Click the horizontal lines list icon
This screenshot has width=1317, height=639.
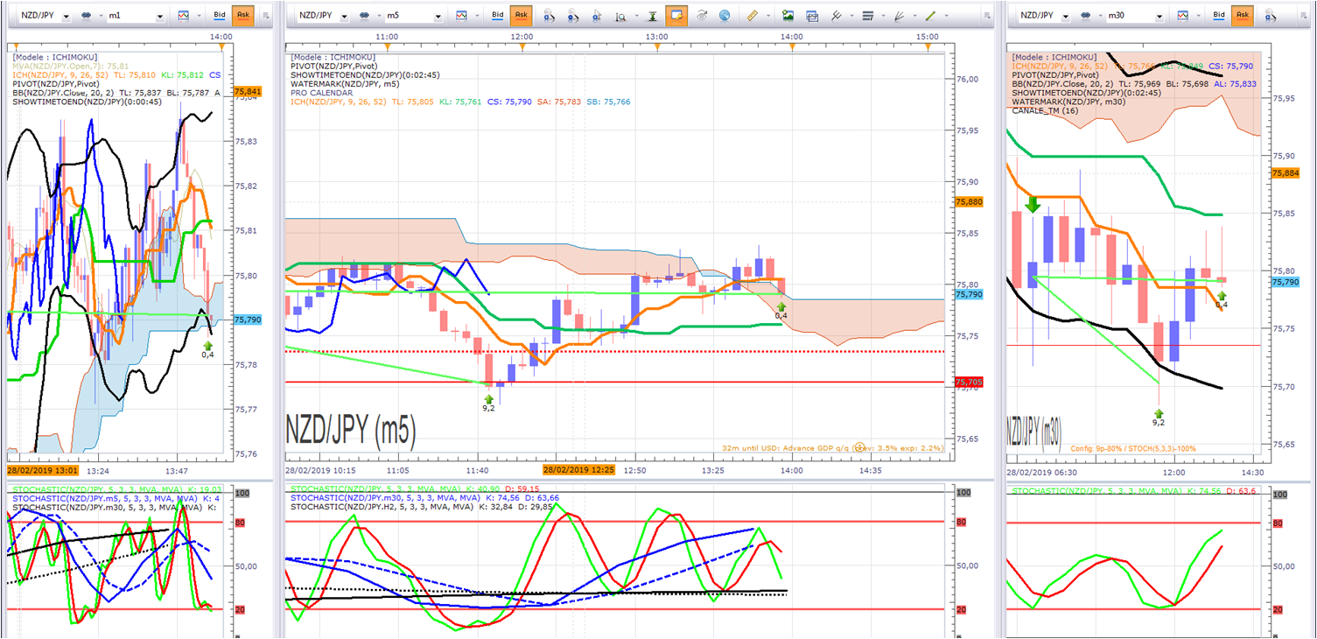867,16
